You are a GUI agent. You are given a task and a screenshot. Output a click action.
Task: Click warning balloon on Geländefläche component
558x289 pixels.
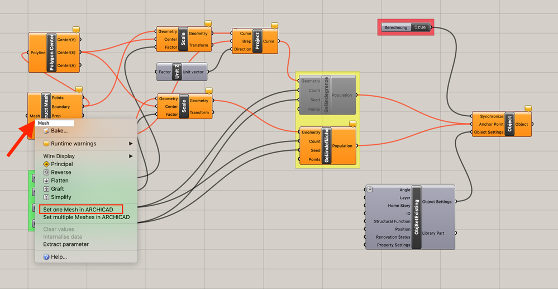click(352, 124)
